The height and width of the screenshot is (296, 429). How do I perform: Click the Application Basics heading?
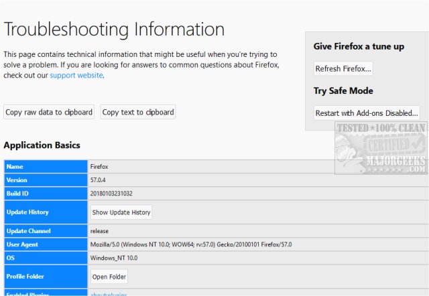coord(42,145)
